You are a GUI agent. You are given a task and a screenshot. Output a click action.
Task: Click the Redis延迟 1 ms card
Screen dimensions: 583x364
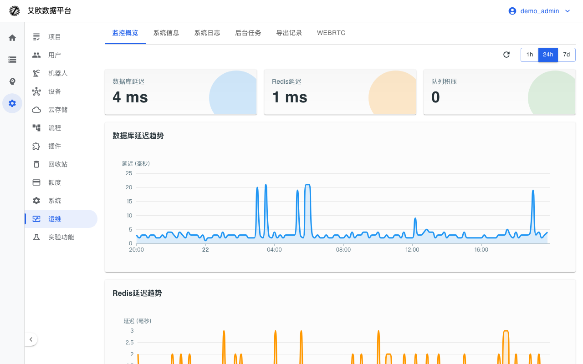click(x=340, y=92)
